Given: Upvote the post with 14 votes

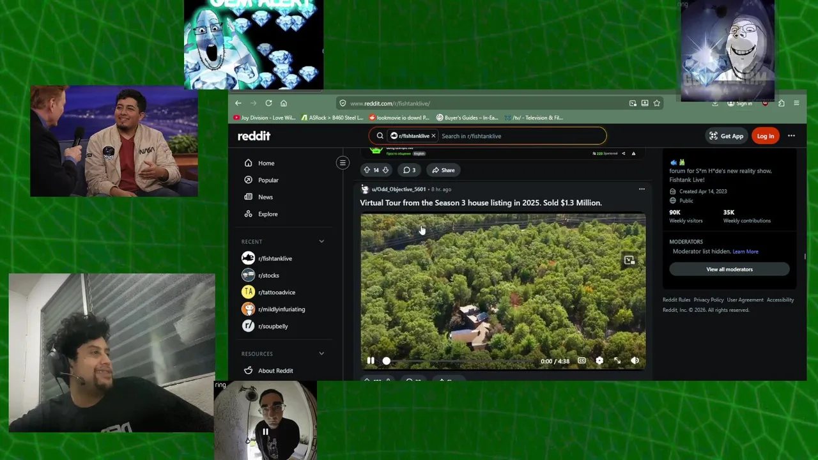Looking at the screenshot, I should pos(367,170).
